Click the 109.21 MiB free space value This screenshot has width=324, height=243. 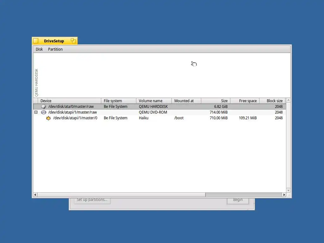point(248,118)
